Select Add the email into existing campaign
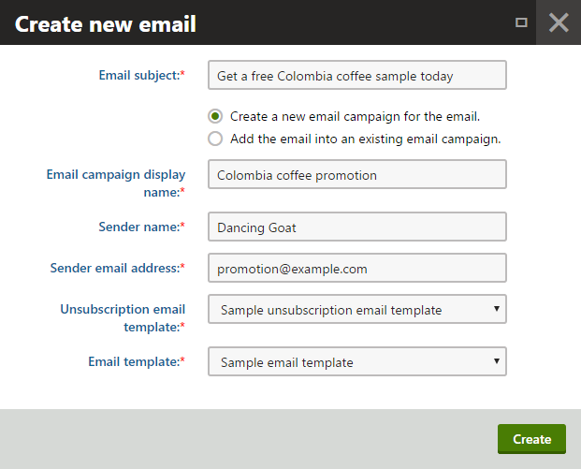 (x=215, y=139)
